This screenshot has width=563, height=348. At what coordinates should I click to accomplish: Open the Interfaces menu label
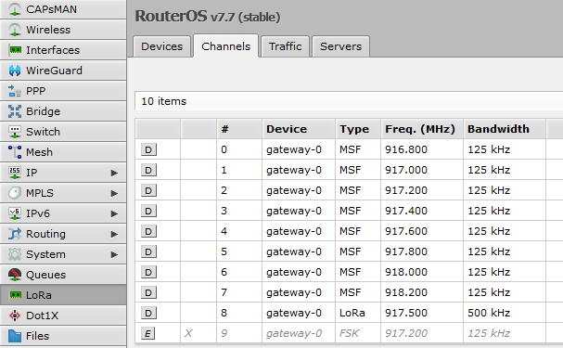coord(53,50)
